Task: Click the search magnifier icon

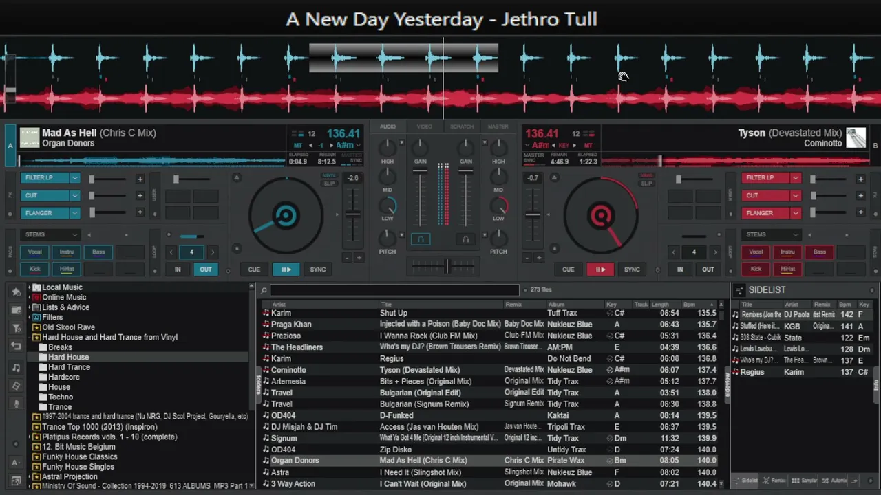Action: 264,290
